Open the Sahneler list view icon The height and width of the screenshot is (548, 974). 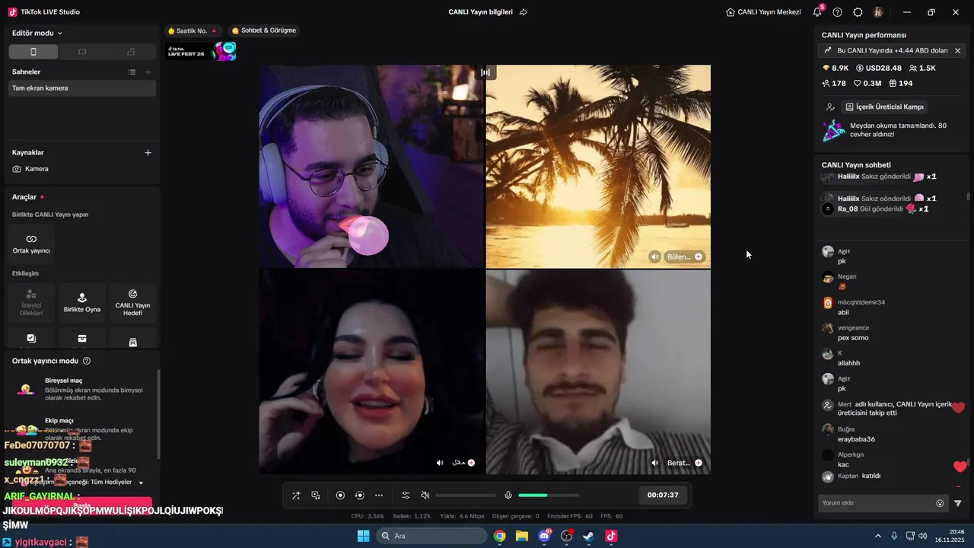(132, 72)
